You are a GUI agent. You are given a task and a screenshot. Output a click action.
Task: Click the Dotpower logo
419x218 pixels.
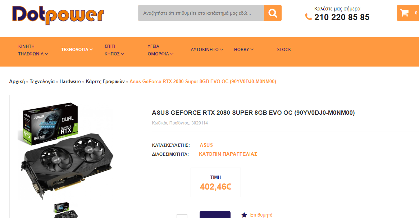point(58,15)
